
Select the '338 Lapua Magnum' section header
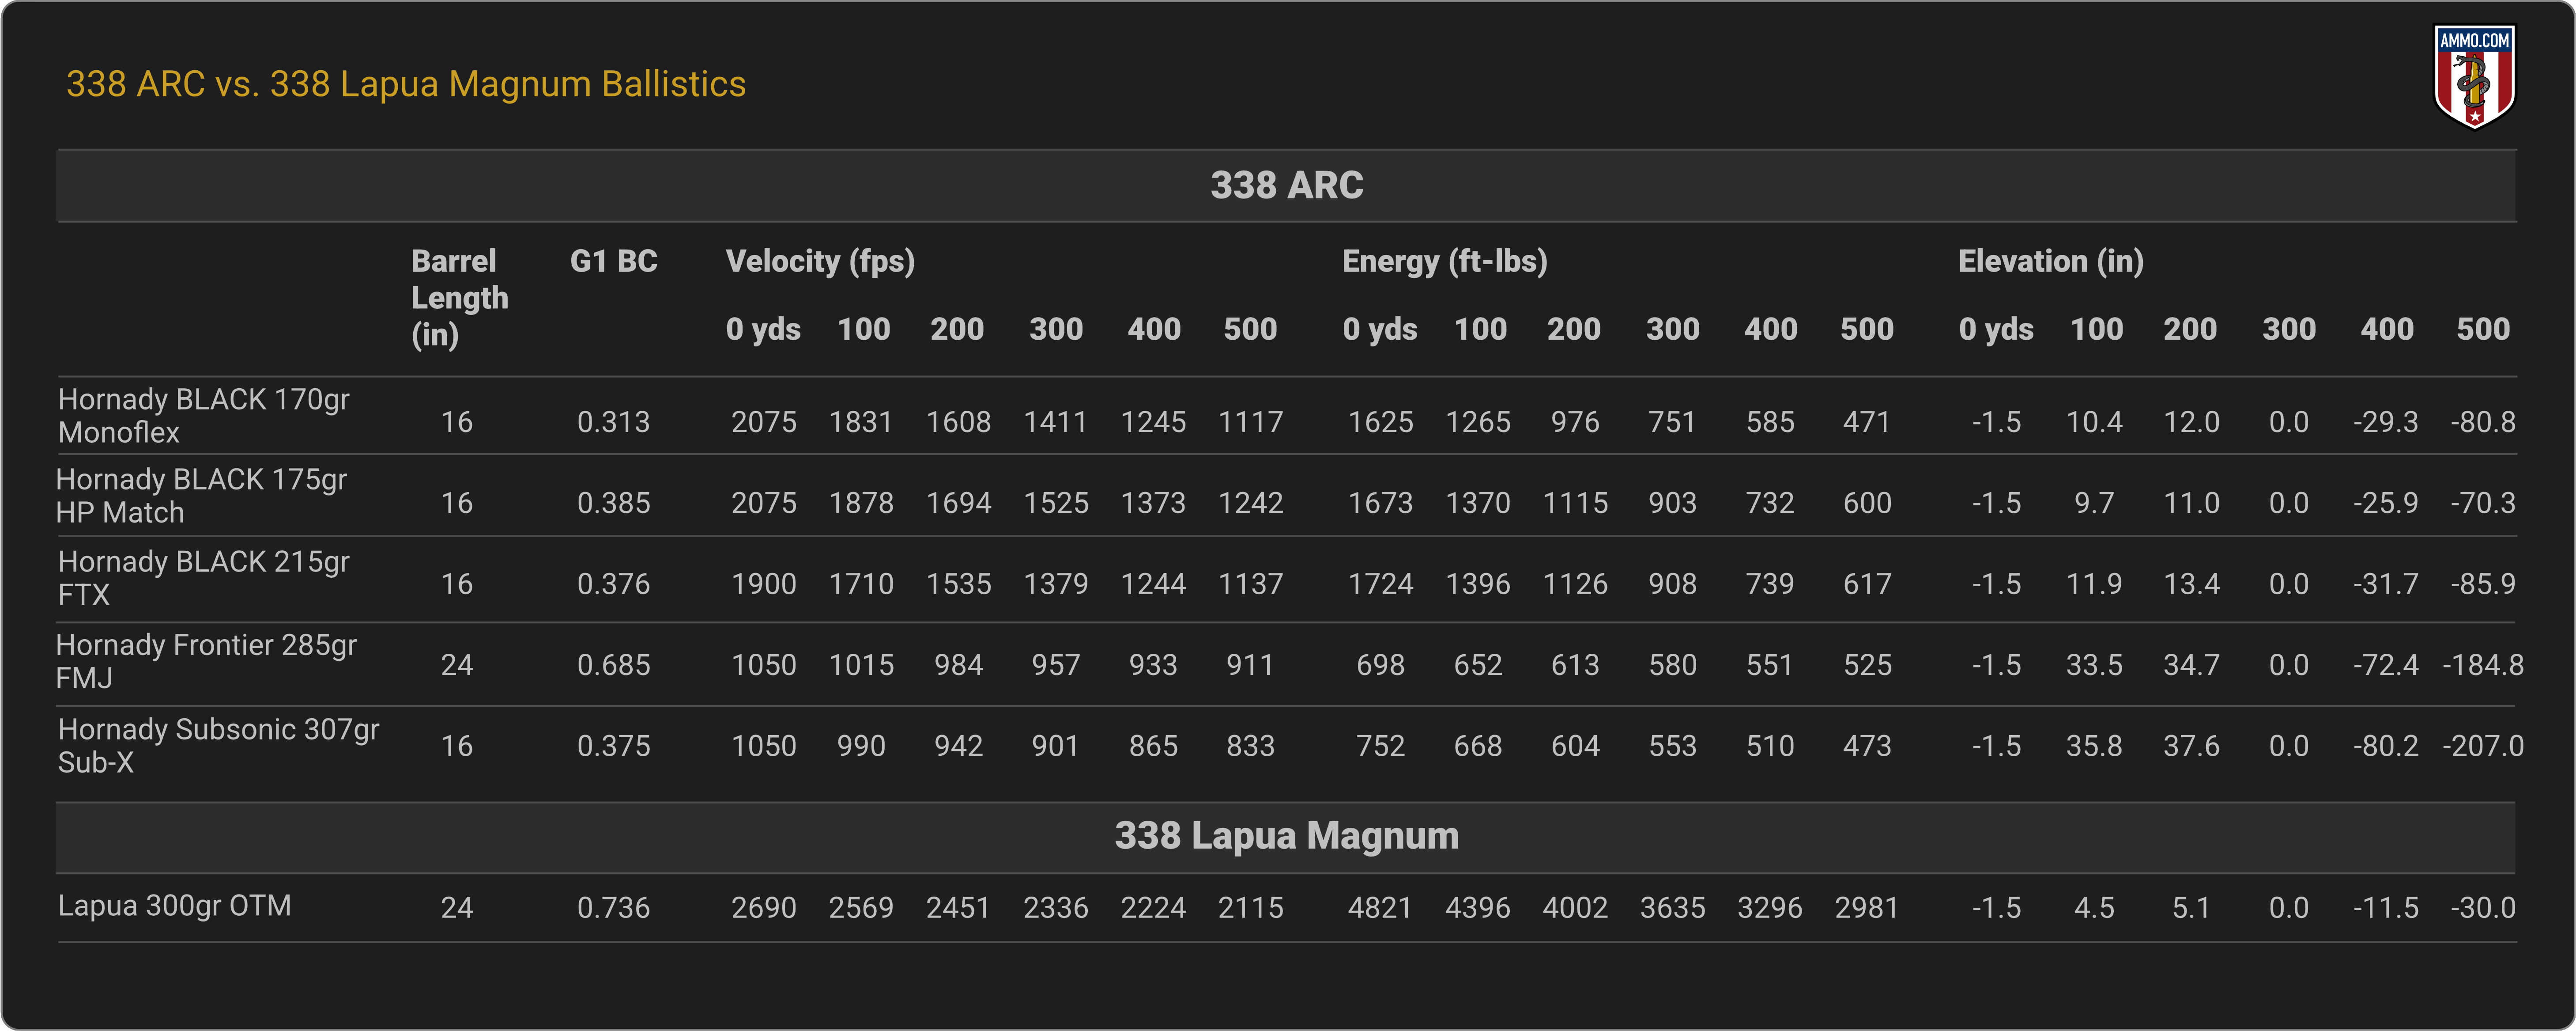pos(1286,836)
